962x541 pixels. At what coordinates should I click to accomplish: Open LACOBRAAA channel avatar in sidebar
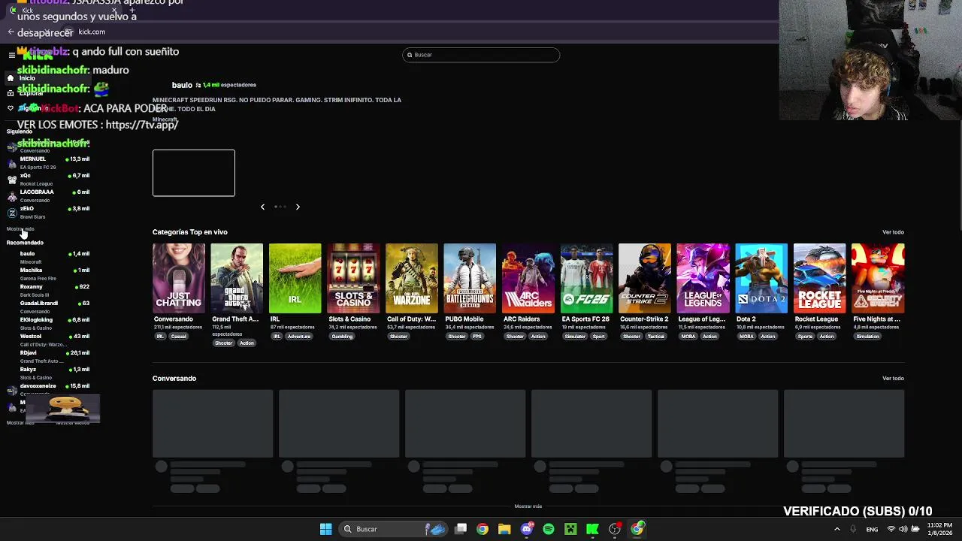[x=11, y=196]
